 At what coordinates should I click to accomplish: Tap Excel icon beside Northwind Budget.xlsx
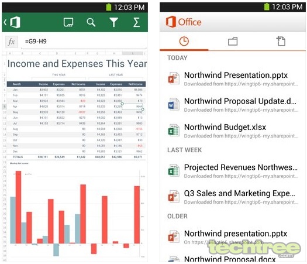click(174, 130)
